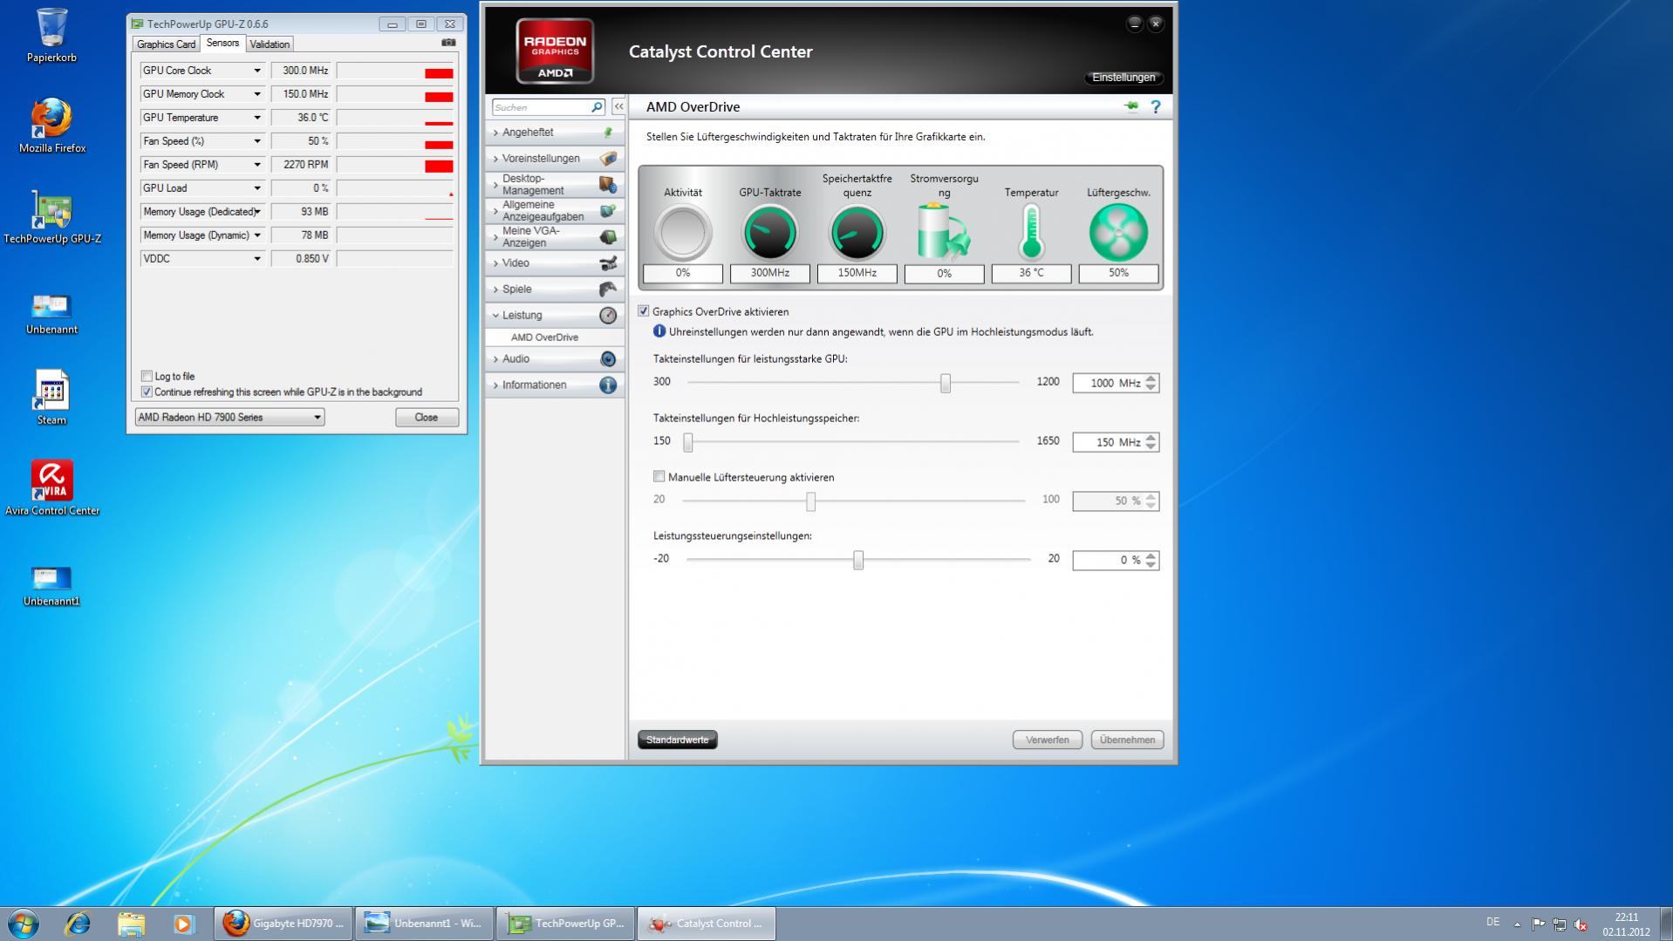
Task: Expand the Voreinstellungen sidebar section
Action: 555,159
